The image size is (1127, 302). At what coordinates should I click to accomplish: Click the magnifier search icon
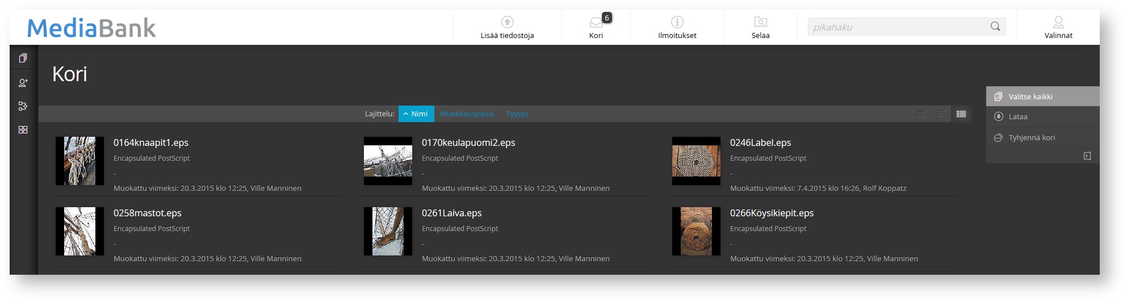coord(995,27)
